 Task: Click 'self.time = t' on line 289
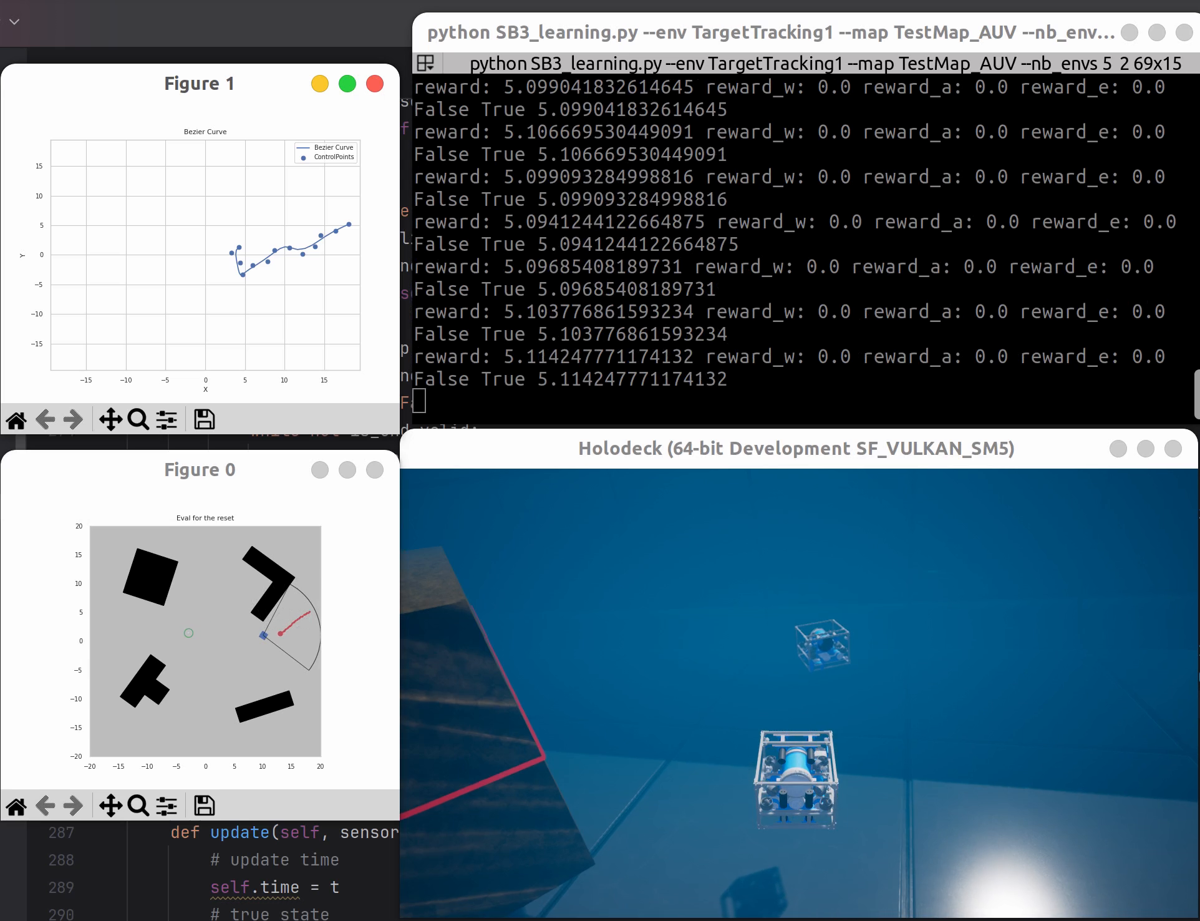[x=274, y=887]
